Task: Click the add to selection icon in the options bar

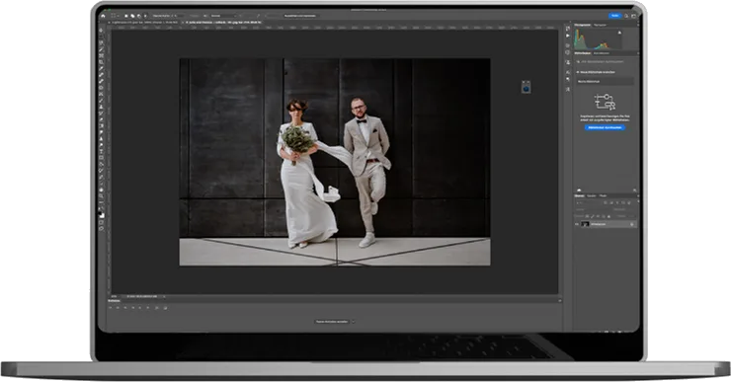Action: click(132, 16)
